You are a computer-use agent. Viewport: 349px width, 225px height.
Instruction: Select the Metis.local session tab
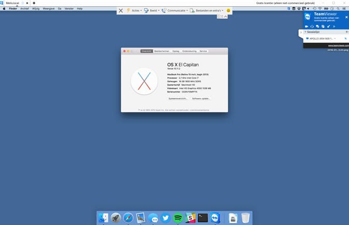click(12, 3)
